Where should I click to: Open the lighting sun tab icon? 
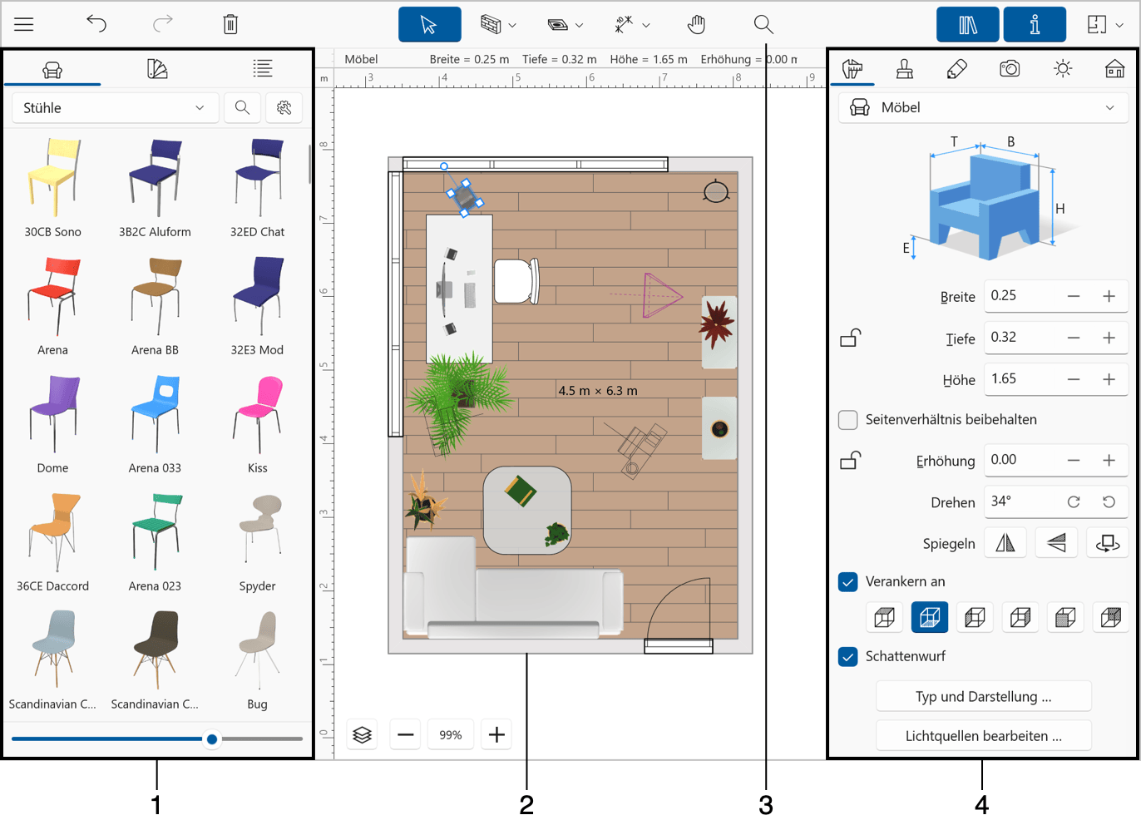pos(1062,69)
